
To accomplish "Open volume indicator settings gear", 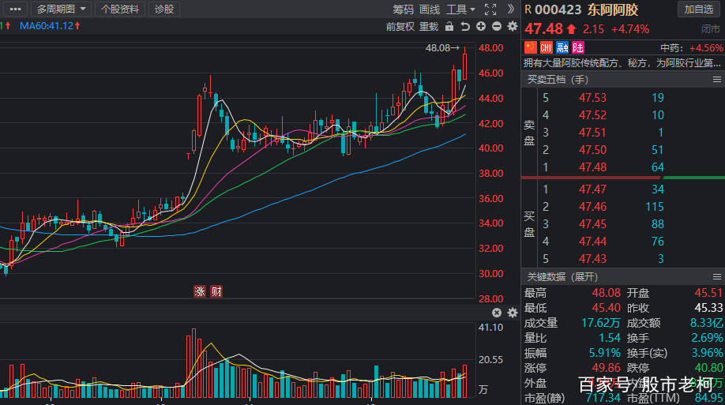I will pos(513,313).
